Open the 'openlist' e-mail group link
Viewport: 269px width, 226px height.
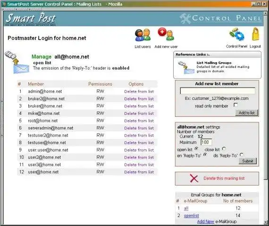click(x=191, y=216)
